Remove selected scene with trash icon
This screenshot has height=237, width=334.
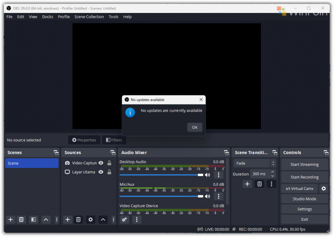21,220
